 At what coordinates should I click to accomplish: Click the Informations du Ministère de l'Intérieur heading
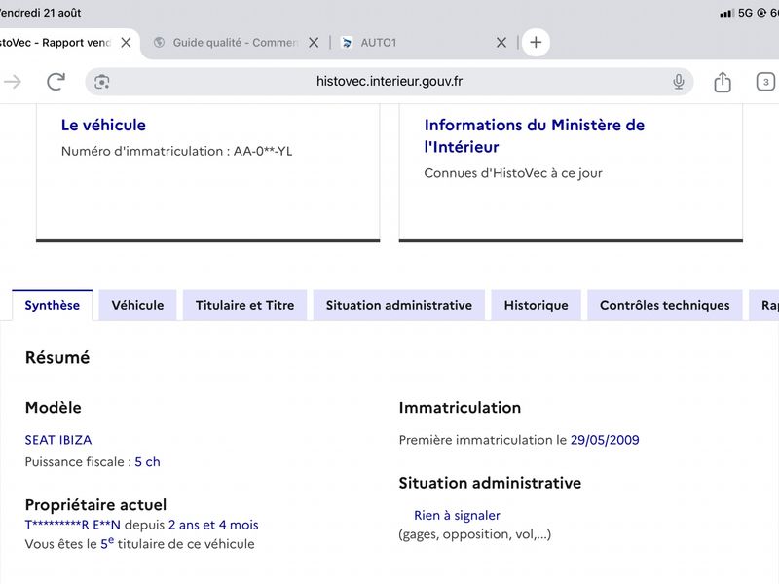(x=534, y=135)
